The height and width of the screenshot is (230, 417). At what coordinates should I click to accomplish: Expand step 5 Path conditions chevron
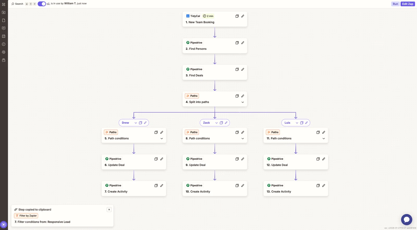point(162,139)
